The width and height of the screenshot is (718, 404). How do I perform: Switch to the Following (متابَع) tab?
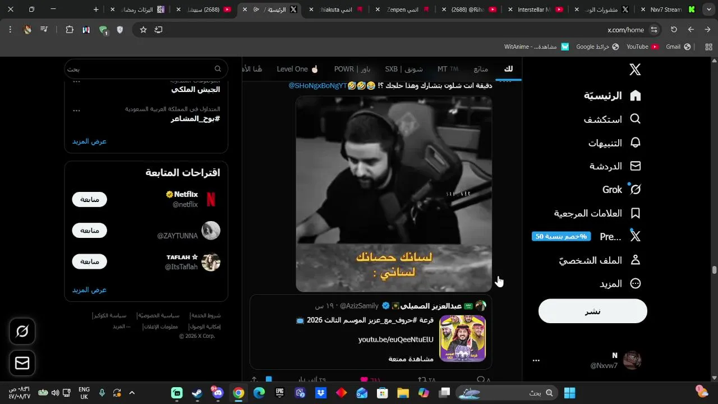481,69
